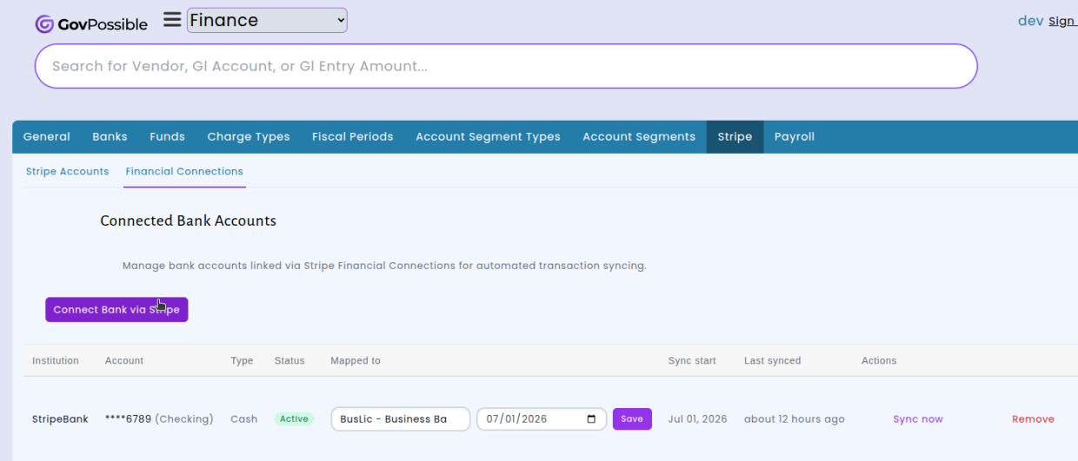Expand the Finance module dropdown
1078x461 pixels.
267,21
